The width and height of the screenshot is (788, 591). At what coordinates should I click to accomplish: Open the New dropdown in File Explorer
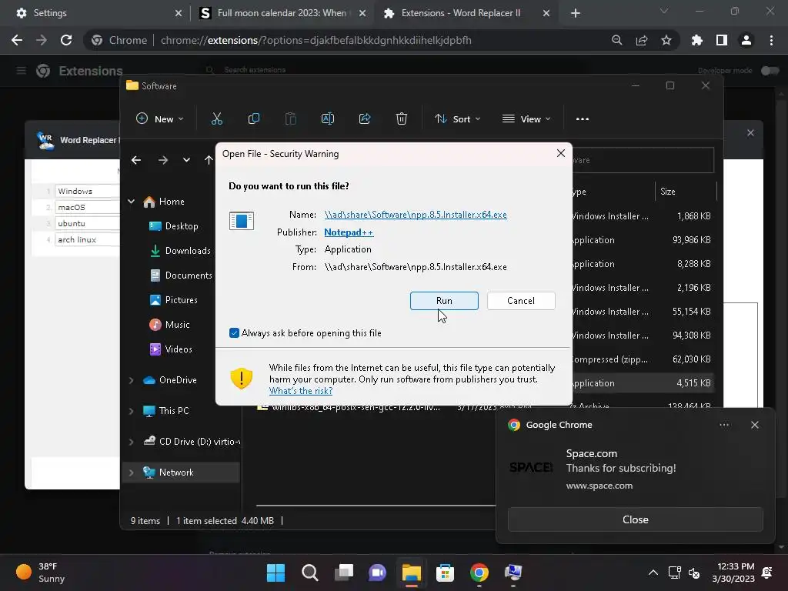coord(160,119)
